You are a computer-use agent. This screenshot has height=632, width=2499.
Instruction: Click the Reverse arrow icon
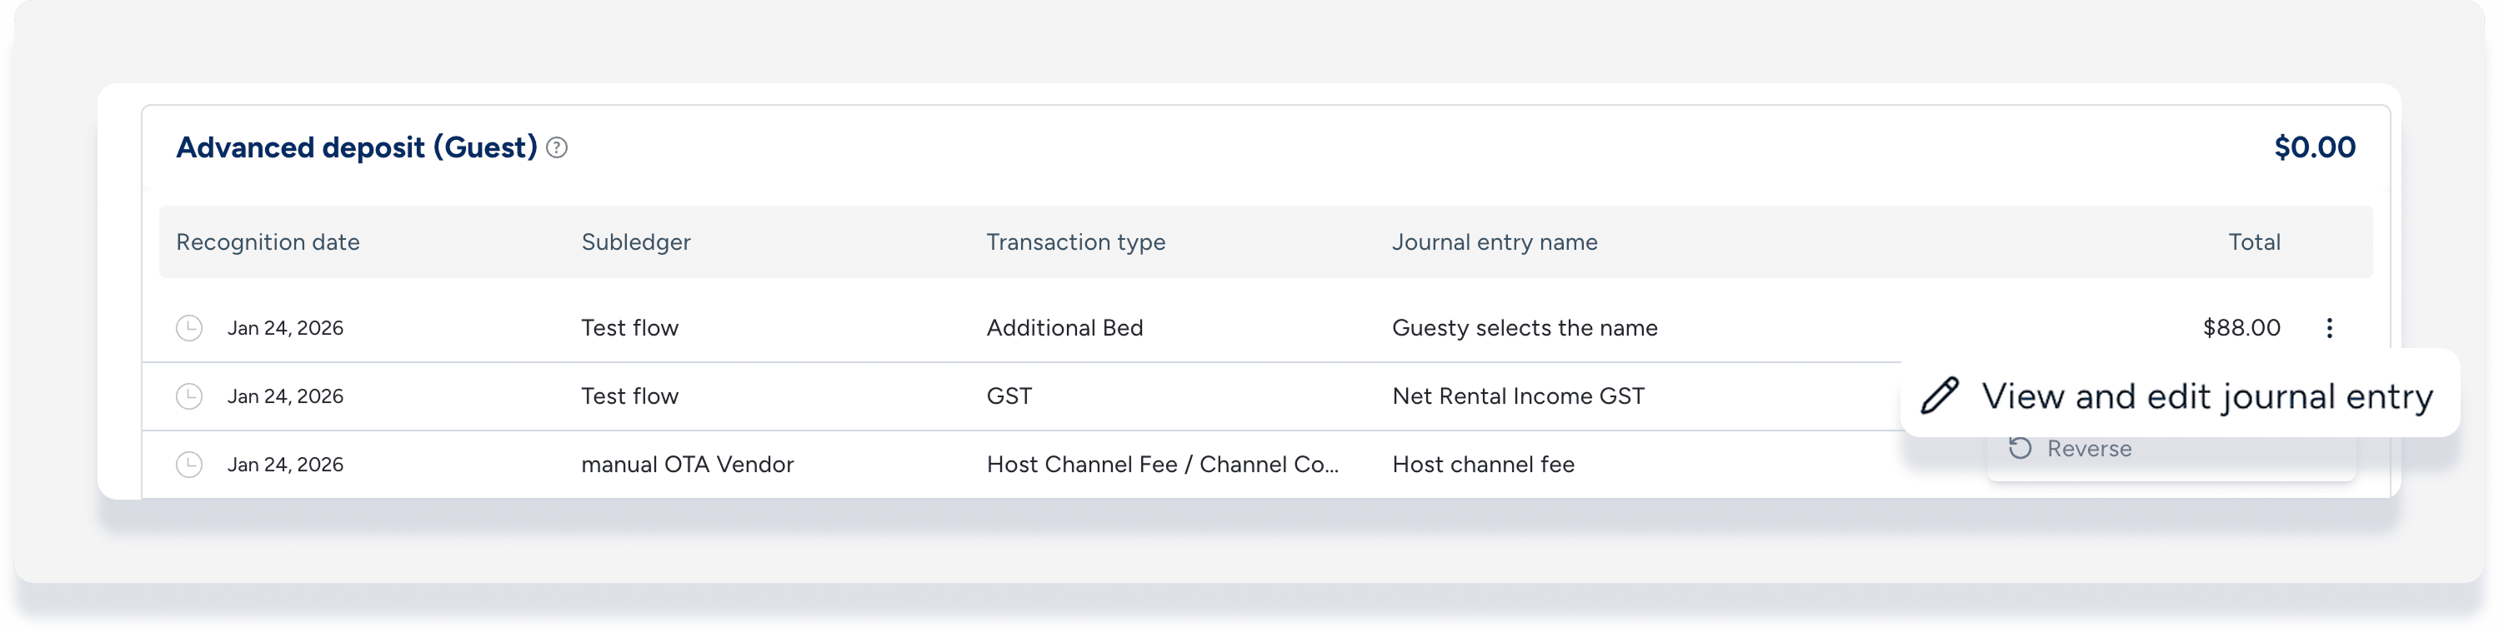click(x=2021, y=449)
